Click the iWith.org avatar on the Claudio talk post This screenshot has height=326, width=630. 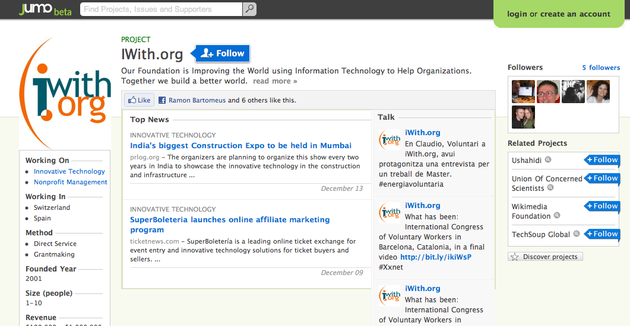click(390, 139)
